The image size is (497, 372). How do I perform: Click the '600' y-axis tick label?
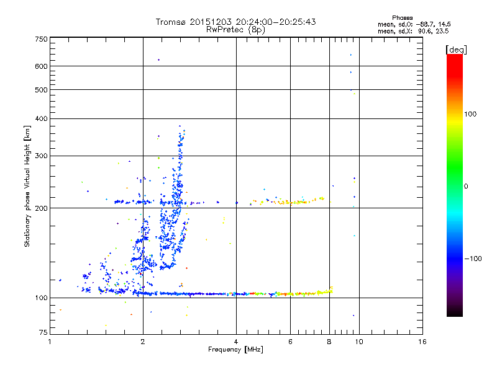click(x=41, y=66)
